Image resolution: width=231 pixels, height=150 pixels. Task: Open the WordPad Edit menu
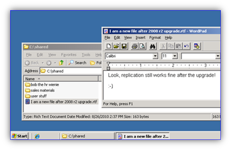point(117,38)
